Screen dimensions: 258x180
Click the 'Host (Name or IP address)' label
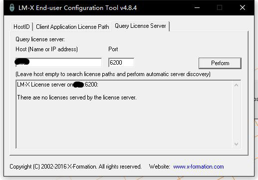pyautogui.click(x=46, y=49)
